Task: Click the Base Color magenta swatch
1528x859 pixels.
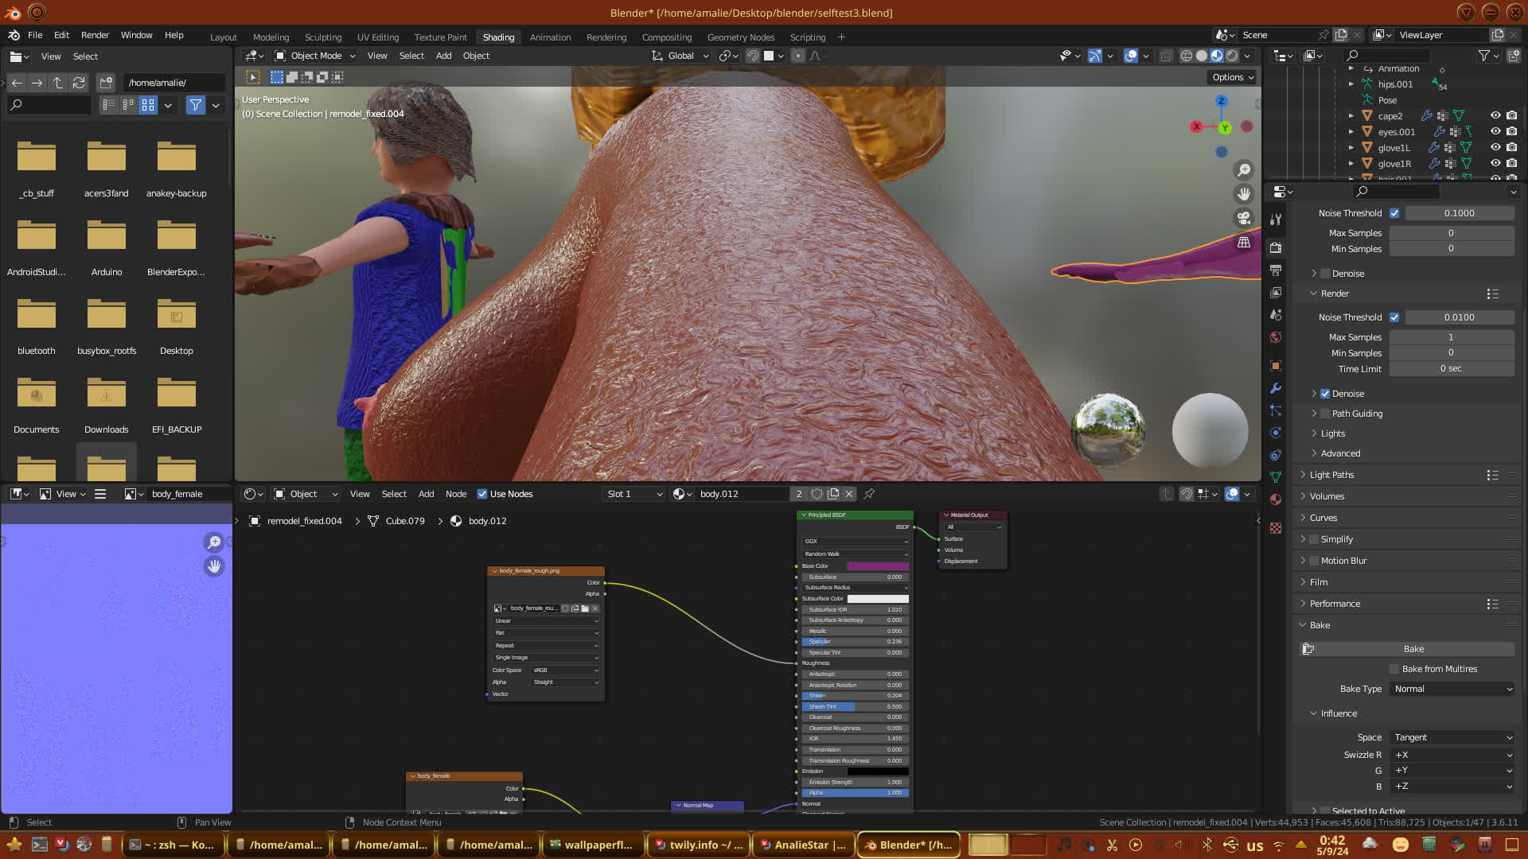Action: coord(877,566)
